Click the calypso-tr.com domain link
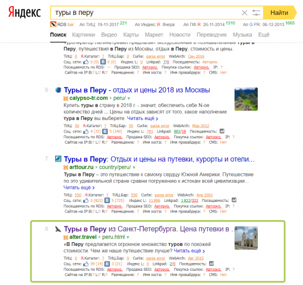Screen dimensions: 303x285 89,98
